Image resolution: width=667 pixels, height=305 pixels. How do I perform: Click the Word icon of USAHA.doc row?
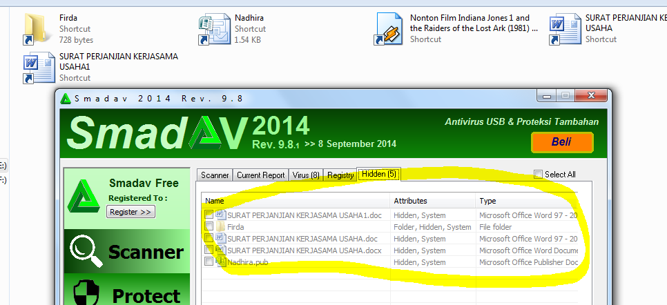(x=220, y=238)
